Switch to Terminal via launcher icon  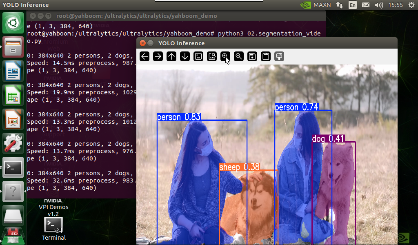[x=13, y=167]
